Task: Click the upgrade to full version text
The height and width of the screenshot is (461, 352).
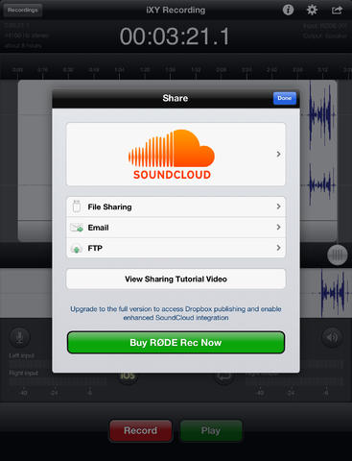Action: (176, 313)
